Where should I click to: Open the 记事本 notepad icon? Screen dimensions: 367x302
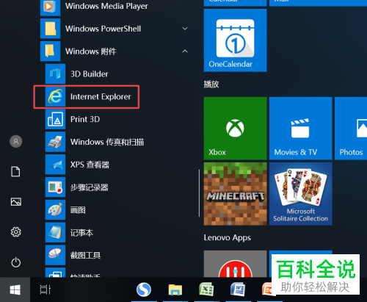pos(55,232)
